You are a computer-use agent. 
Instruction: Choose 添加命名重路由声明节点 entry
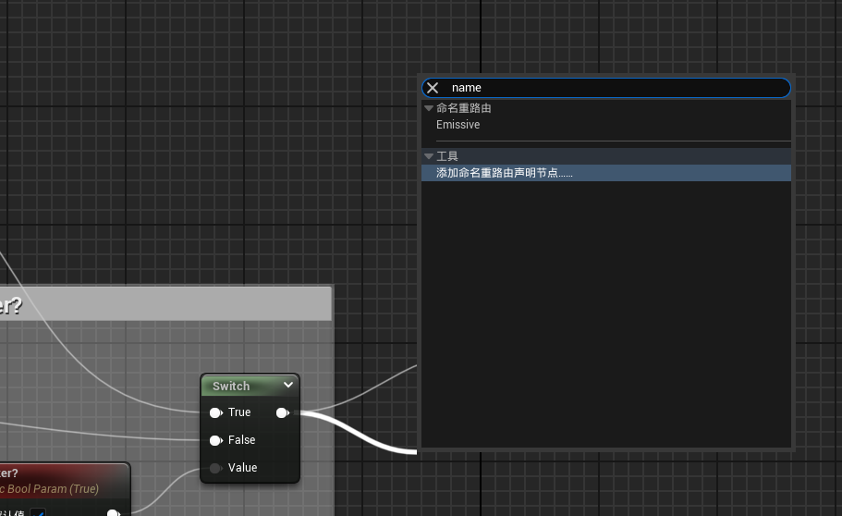tap(606, 173)
